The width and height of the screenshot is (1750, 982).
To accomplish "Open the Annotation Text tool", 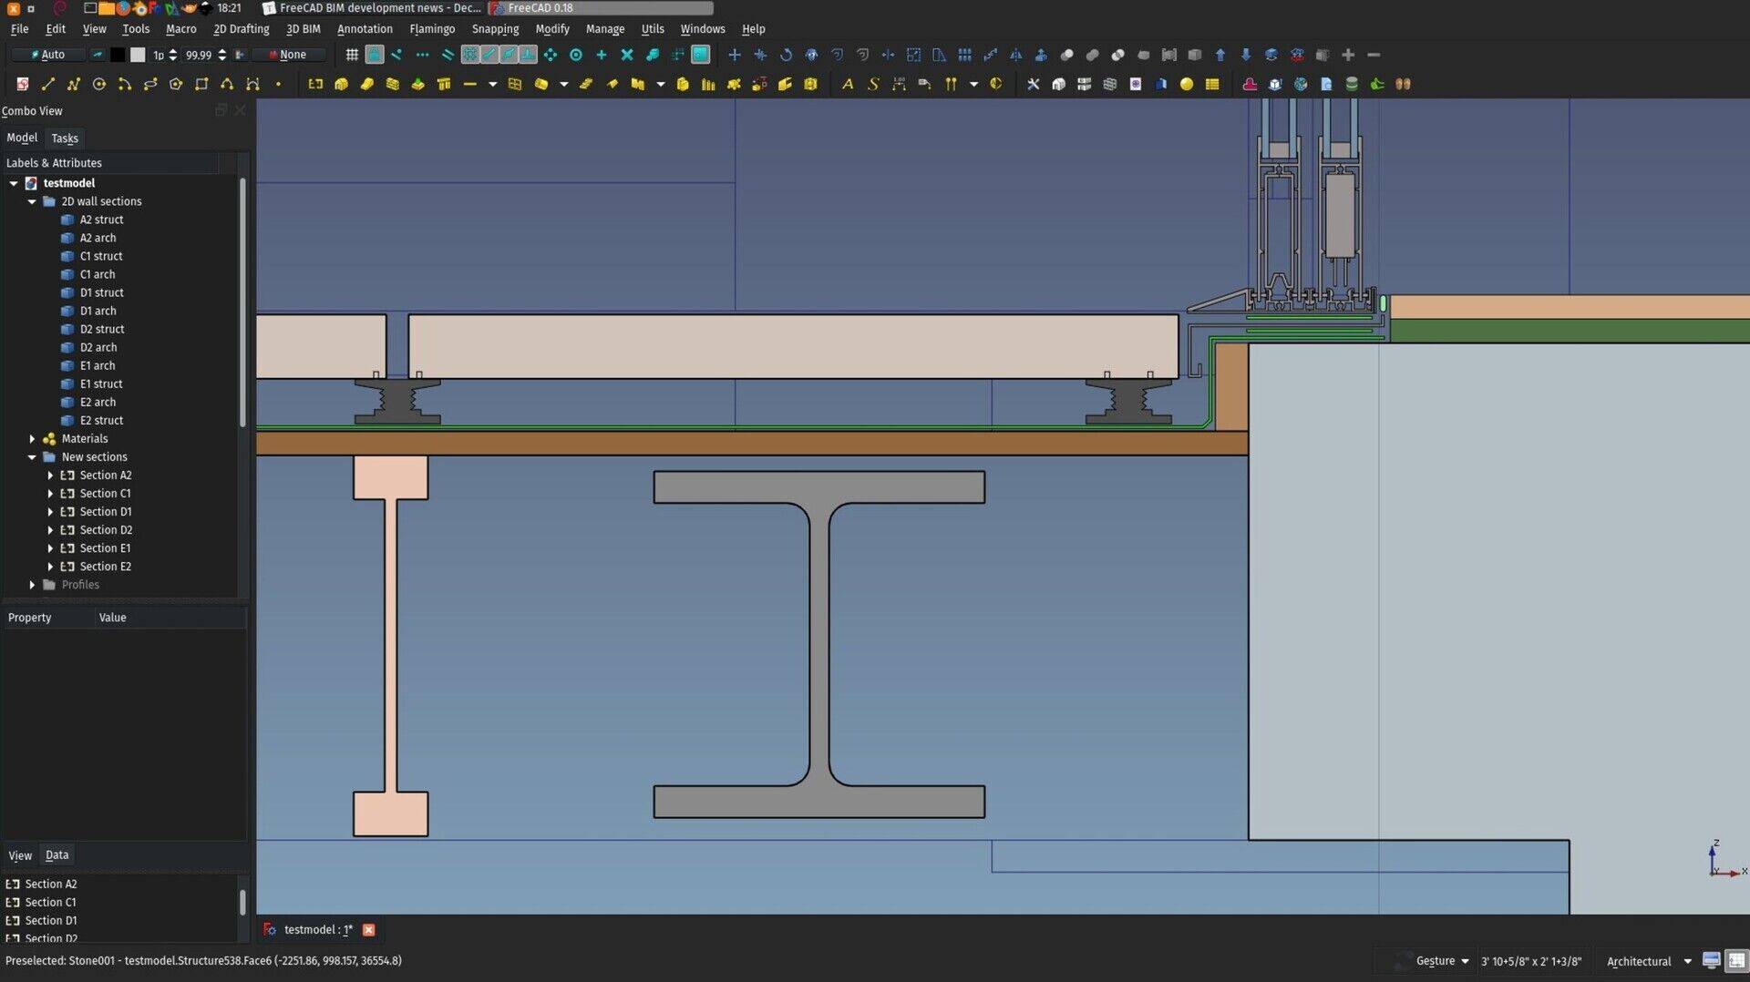I will tap(847, 84).
